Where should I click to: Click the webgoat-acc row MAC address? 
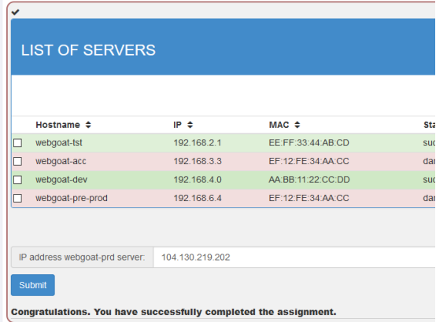[309, 161]
